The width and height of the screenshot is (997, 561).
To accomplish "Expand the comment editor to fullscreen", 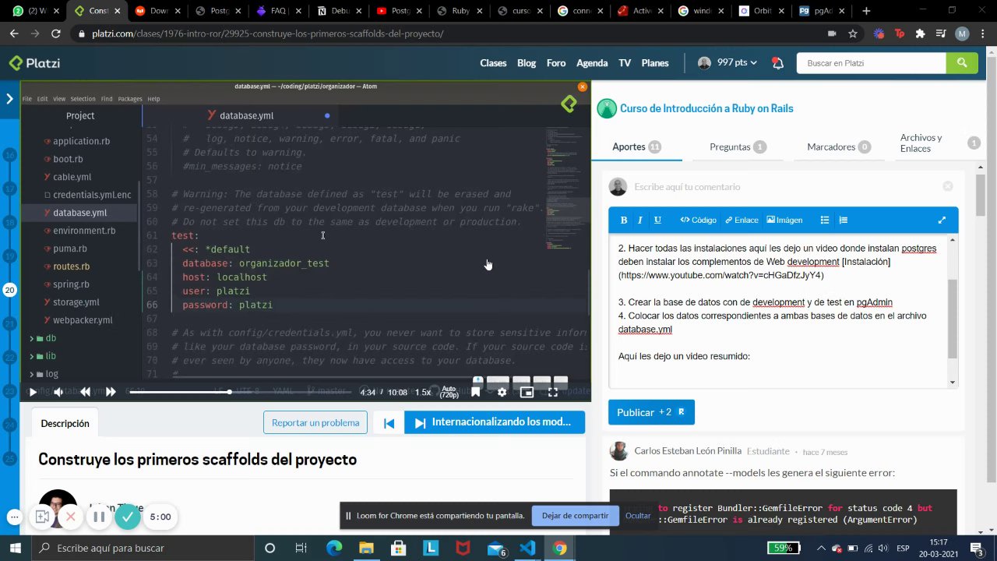I will tap(942, 220).
